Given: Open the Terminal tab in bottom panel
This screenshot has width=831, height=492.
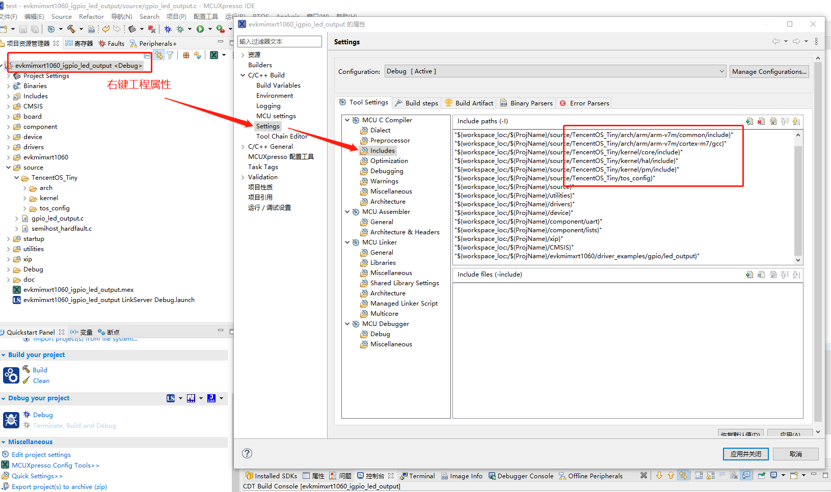Looking at the screenshot, I should (417, 476).
